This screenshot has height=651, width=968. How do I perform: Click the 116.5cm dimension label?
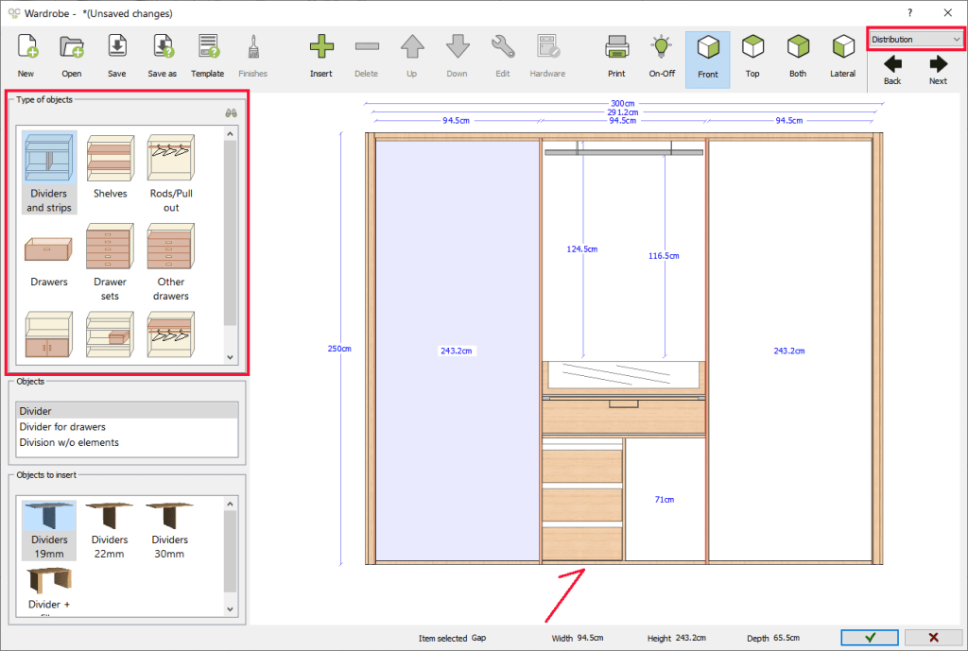pyautogui.click(x=664, y=255)
